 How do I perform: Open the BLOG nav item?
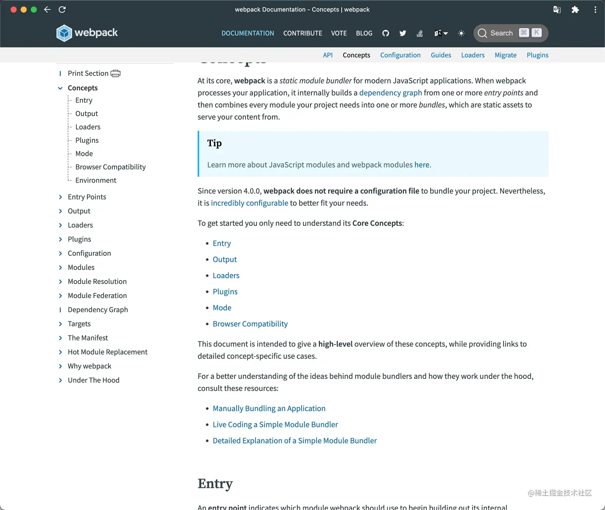tap(364, 33)
